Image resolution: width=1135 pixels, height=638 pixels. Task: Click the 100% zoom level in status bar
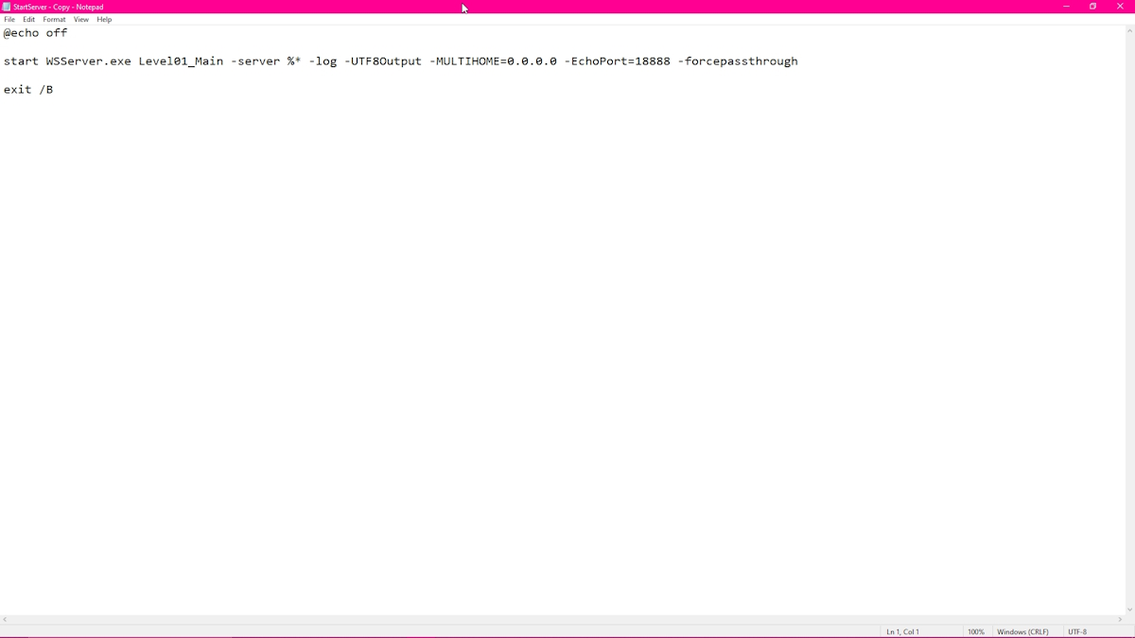click(975, 631)
